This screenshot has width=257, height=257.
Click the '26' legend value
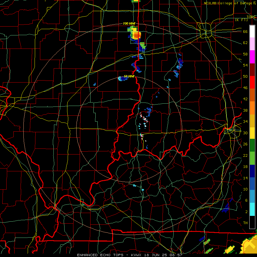pyautogui.click(x=245, y=144)
